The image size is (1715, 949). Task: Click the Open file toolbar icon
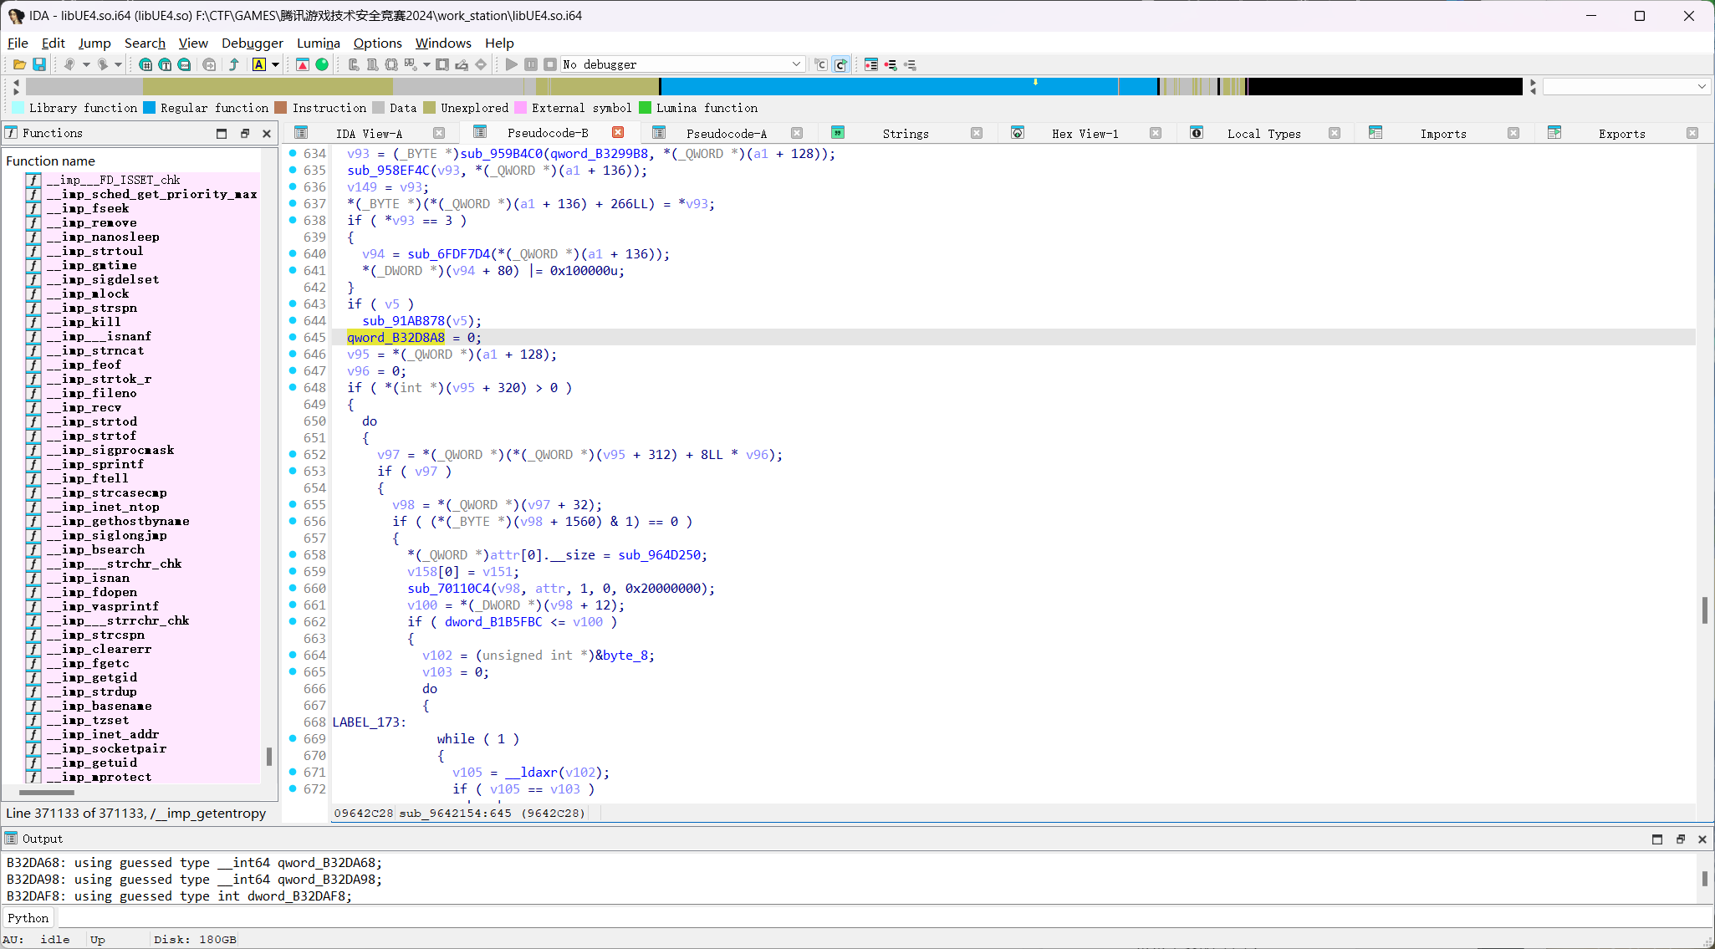(19, 64)
